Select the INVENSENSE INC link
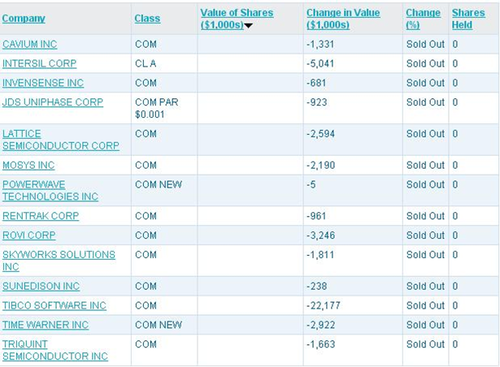Image resolution: width=500 pixels, height=367 pixels. (43, 83)
